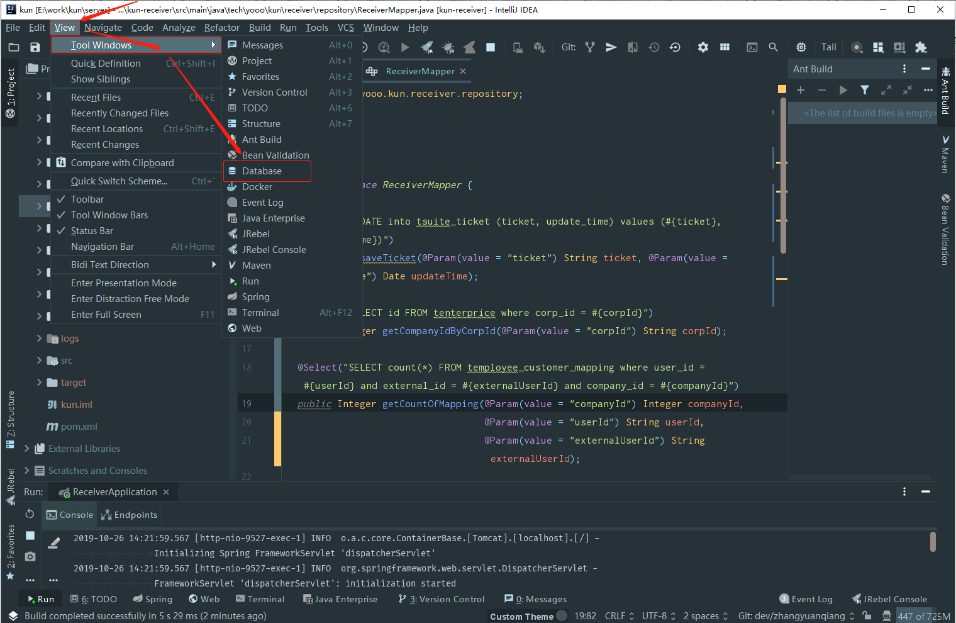Open CRLF line separator dropdown

click(620, 616)
